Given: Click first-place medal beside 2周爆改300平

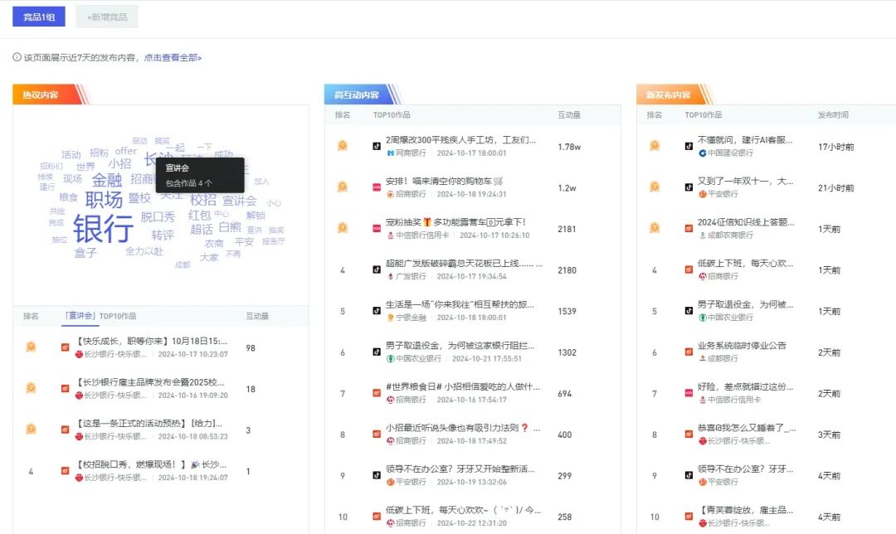Looking at the screenshot, I should click(x=343, y=146).
